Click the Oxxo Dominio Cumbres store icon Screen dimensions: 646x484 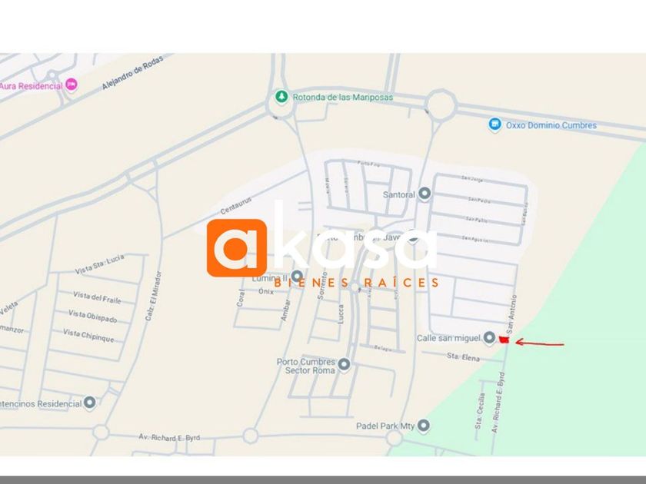(x=494, y=124)
